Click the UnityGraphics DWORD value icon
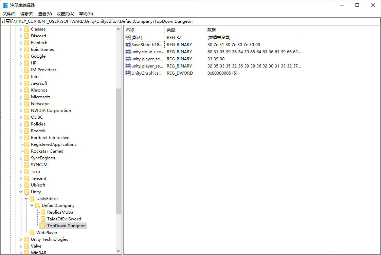Viewport: 381px width, 255px height. (128, 73)
